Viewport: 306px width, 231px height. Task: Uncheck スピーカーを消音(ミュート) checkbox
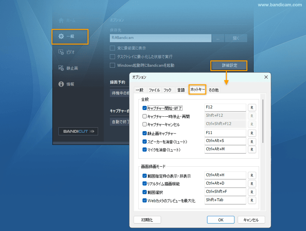(145, 142)
